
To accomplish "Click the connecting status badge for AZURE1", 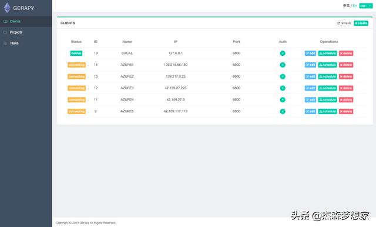I will coord(76,65).
